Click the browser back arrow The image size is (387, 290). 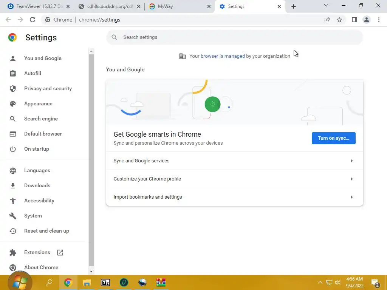point(8,20)
